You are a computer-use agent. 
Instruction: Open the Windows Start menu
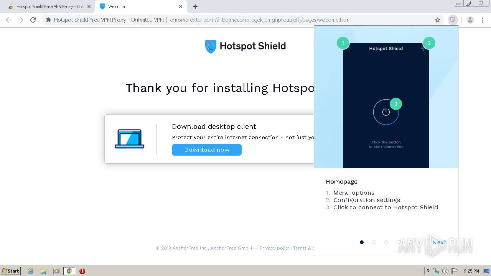coord(11,271)
